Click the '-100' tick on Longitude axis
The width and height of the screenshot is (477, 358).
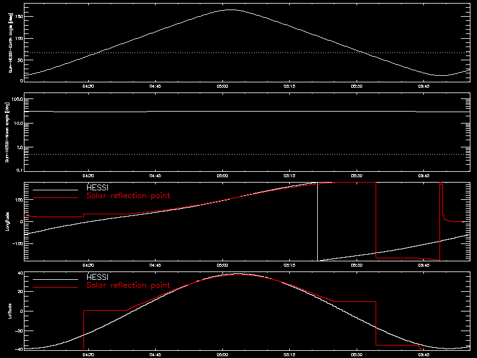click(18, 244)
